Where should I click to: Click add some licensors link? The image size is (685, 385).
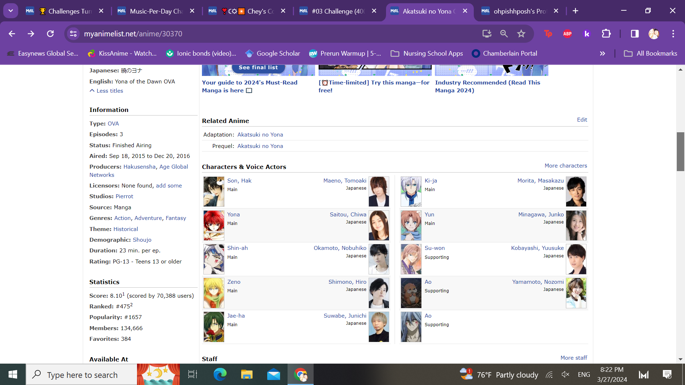coord(169,186)
